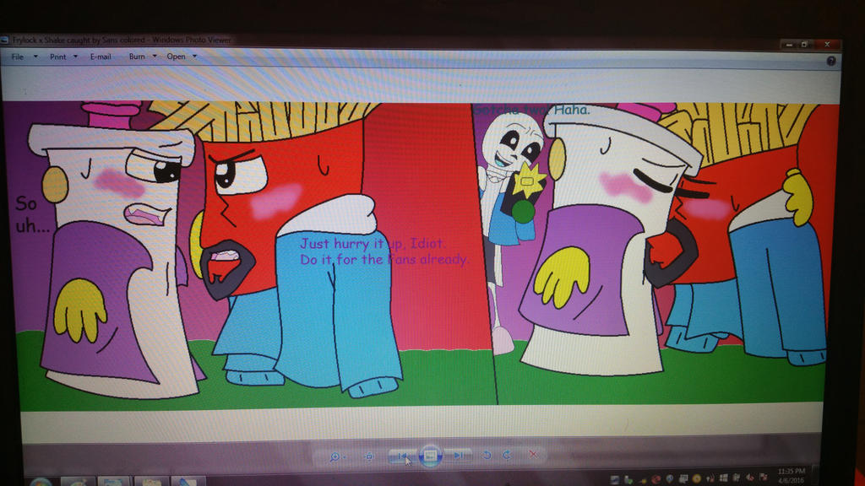Expand the Print dropdown menu

point(63,57)
